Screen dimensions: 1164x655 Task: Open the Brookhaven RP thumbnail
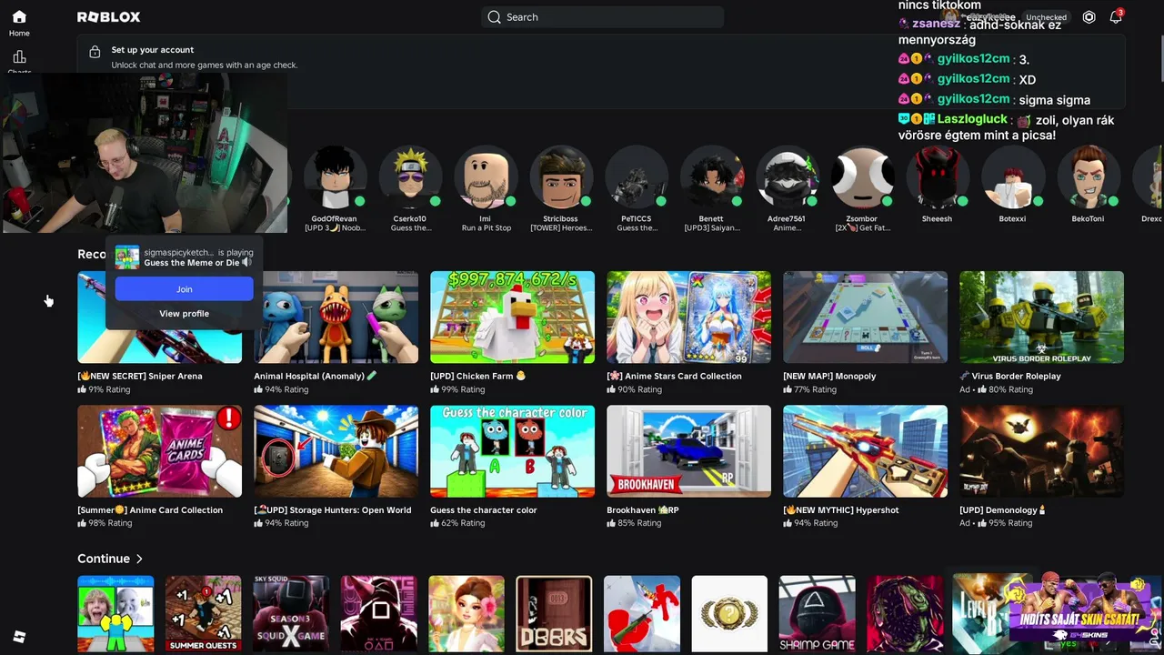[689, 452]
